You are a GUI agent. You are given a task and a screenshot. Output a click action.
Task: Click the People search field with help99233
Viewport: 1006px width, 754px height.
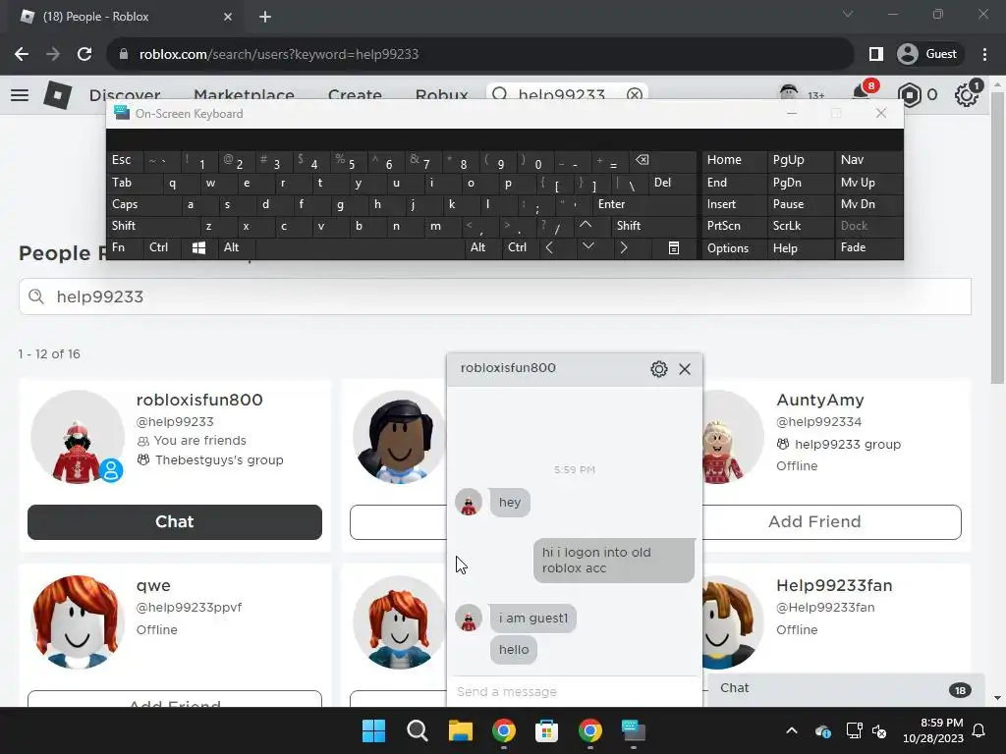(x=495, y=296)
